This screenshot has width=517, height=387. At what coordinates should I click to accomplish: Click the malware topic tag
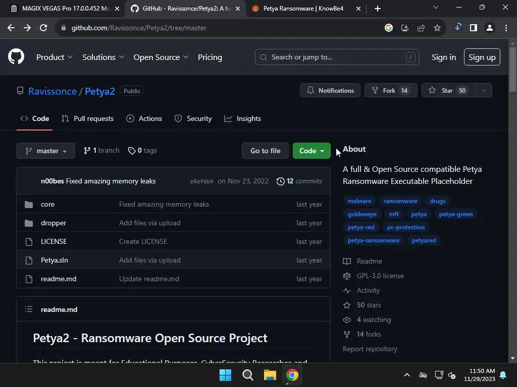tap(359, 201)
